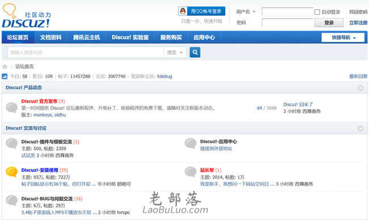Open the 应用中心 nav tab
The height and width of the screenshot is (220, 369).
click(x=204, y=37)
